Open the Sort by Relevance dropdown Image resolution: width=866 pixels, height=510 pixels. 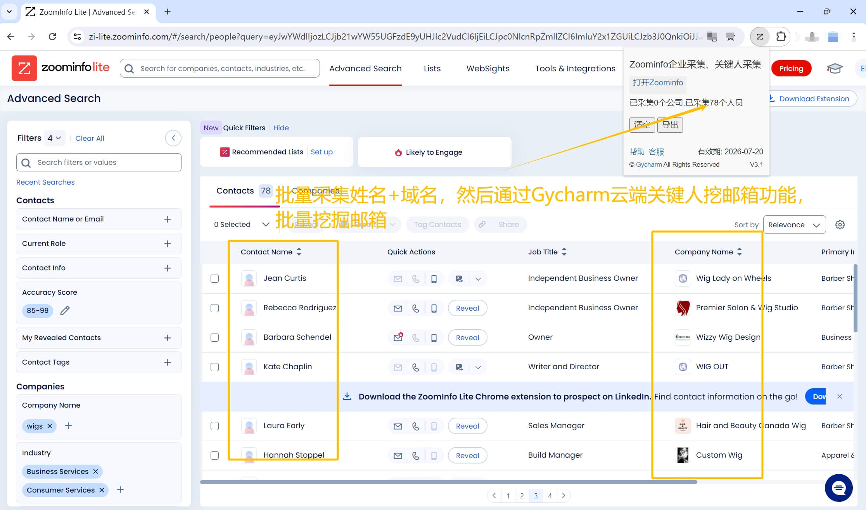(794, 225)
